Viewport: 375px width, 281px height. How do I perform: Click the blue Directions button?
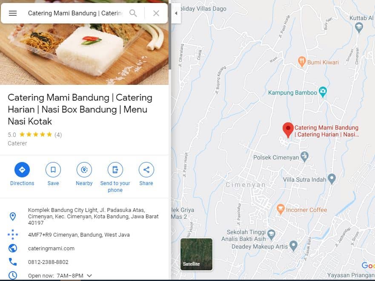coord(22,170)
